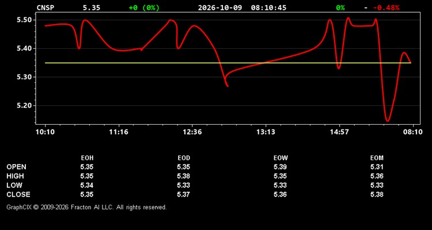Click the EOD column header
The width and height of the screenshot is (432, 230).
coord(184,158)
